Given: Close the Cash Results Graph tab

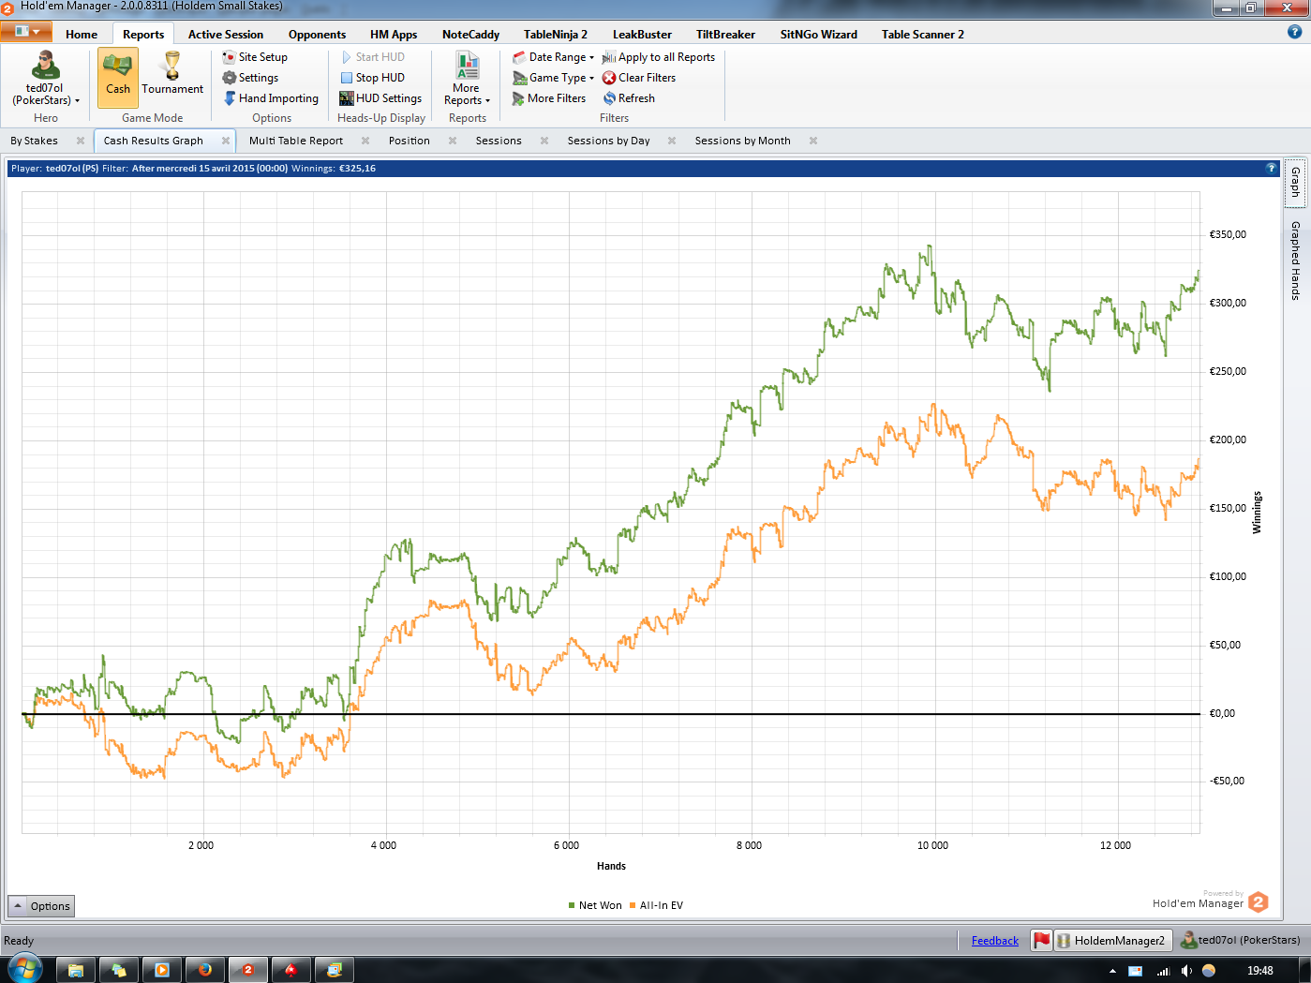Looking at the screenshot, I should click(226, 141).
